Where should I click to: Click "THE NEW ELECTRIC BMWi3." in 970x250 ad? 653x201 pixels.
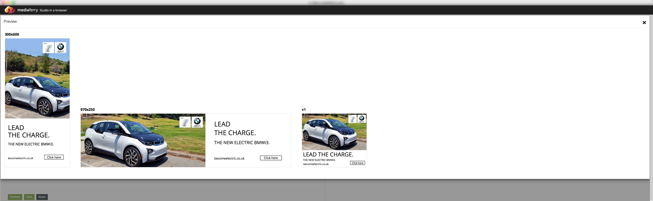tap(242, 143)
